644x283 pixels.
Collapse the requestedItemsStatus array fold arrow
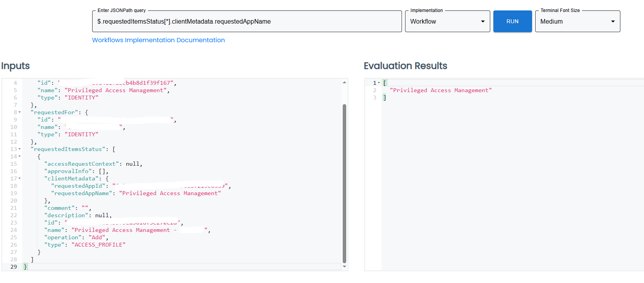pyautogui.click(x=20, y=149)
